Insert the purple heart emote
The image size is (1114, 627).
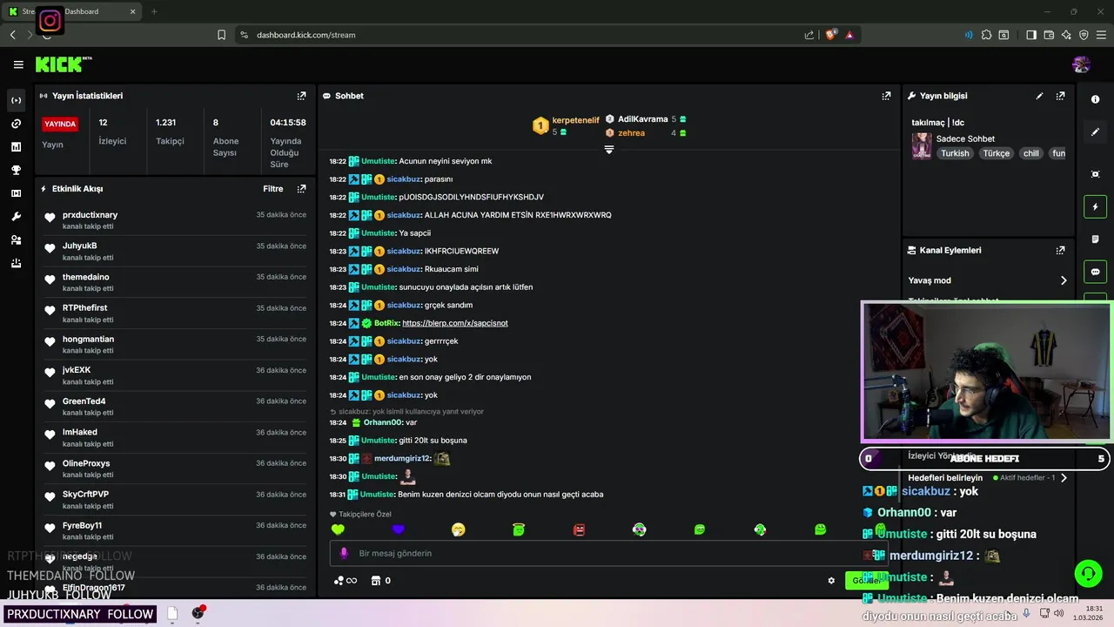click(398, 529)
